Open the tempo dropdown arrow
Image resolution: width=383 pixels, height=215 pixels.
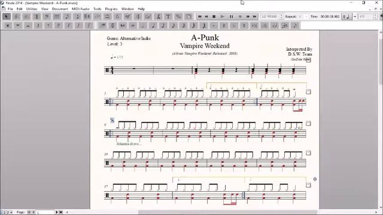(x=355, y=17)
